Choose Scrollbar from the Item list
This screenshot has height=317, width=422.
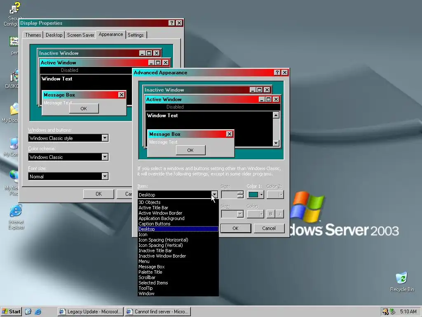coord(178,277)
